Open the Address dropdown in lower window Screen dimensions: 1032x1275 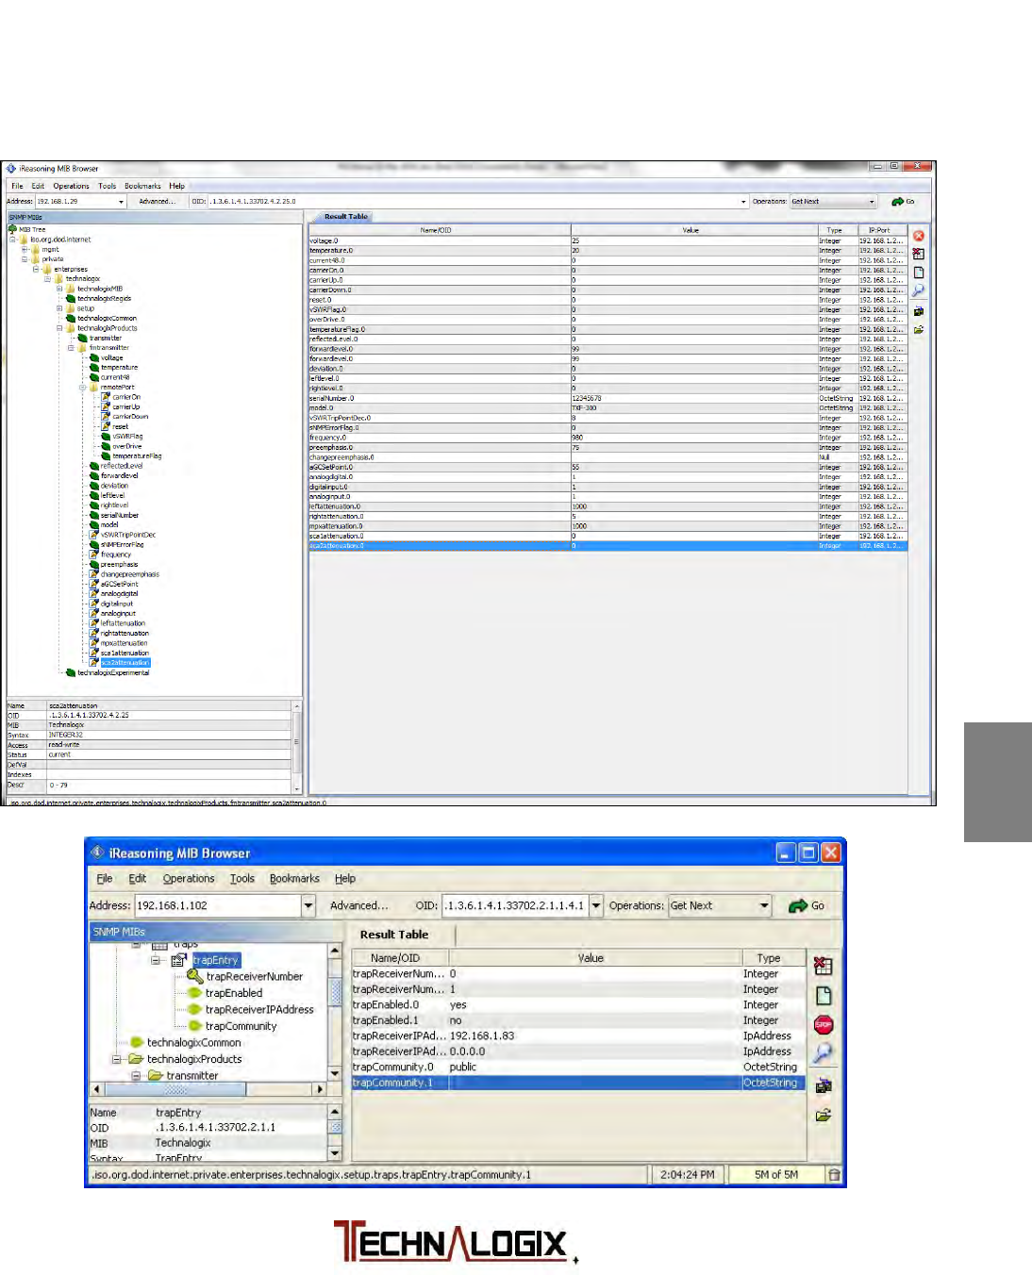click(x=308, y=905)
